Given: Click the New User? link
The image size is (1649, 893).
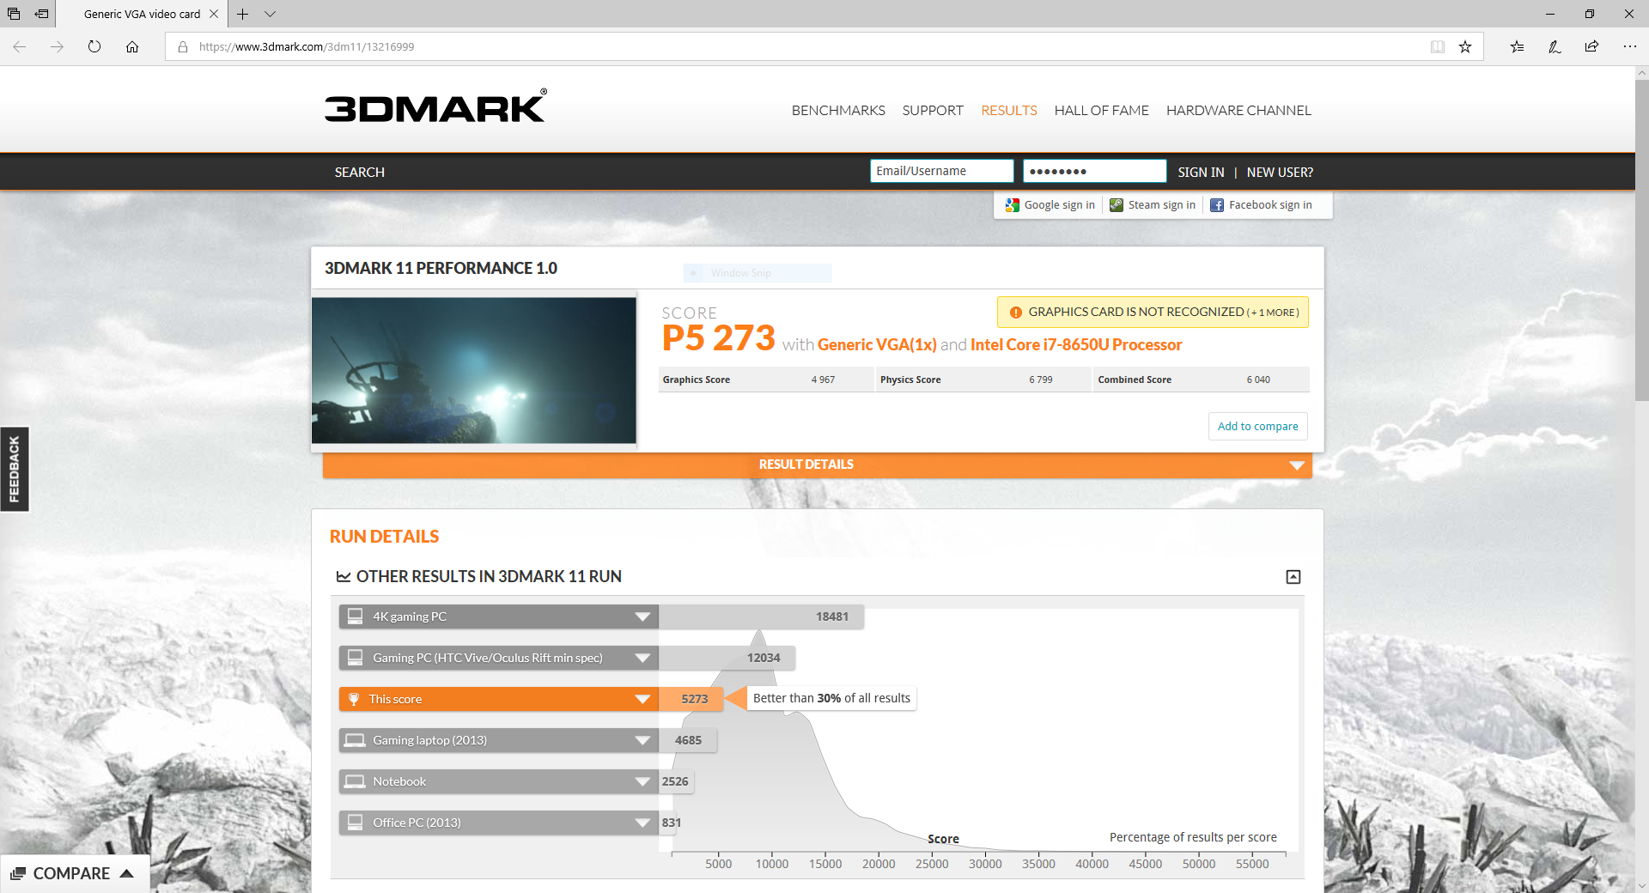Looking at the screenshot, I should [x=1280, y=173].
